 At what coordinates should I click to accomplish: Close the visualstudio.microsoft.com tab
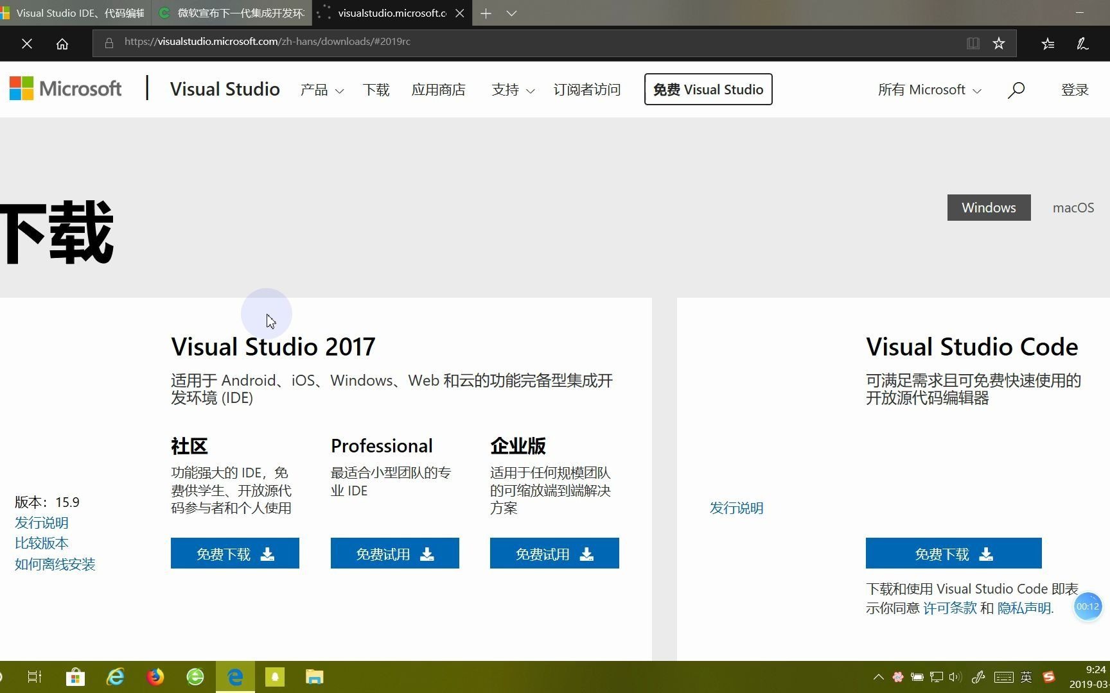click(459, 13)
